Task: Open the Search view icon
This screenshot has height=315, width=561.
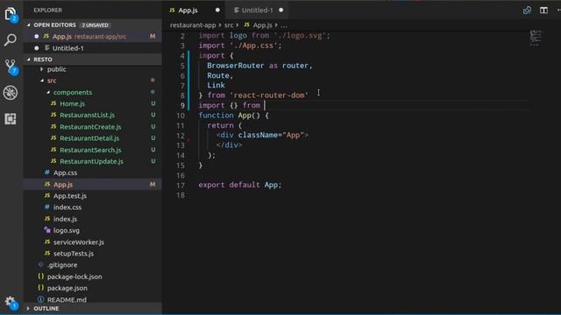Action: tap(11, 39)
